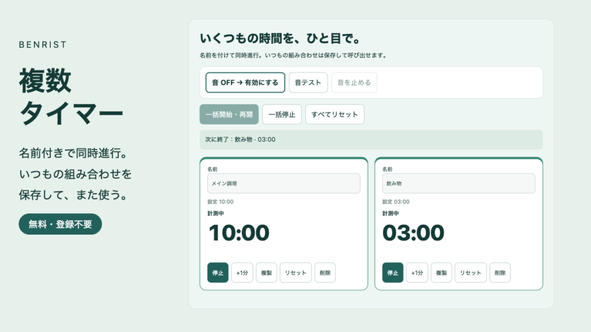Viewport: 591px width, 332px height.
Task: Click the 飲み物 name field
Action: tap(459, 183)
